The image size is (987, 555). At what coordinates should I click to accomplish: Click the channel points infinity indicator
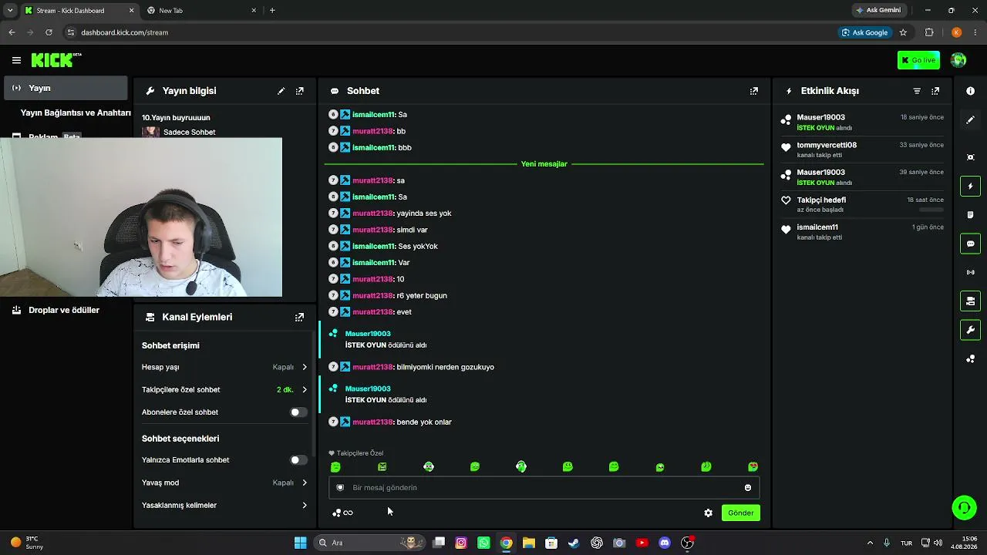coord(342,513)
